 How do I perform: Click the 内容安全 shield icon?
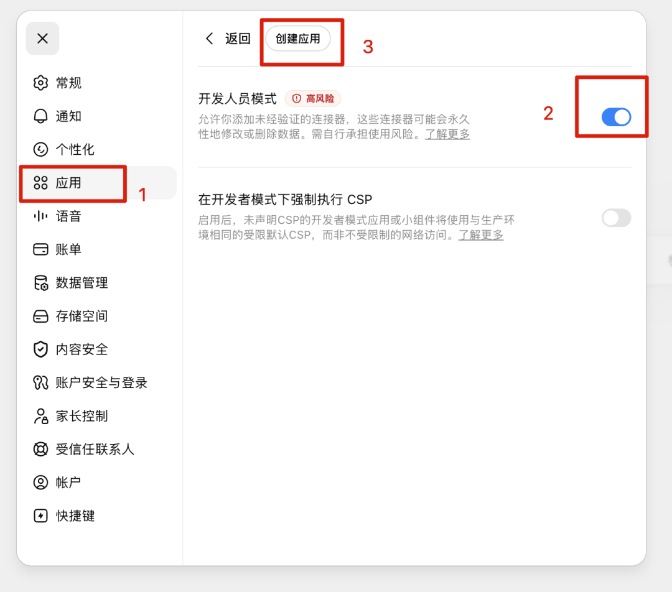coord(40,349)
